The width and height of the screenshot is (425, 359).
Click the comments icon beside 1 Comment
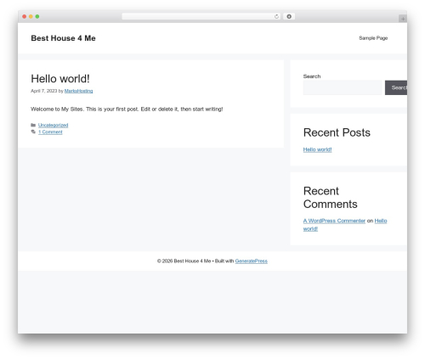33,132
